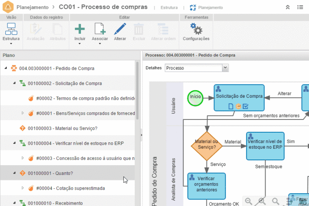The image size is (309, 206).
Task: Click the Planejamento breadcrumb link
Action: point(33,7)
